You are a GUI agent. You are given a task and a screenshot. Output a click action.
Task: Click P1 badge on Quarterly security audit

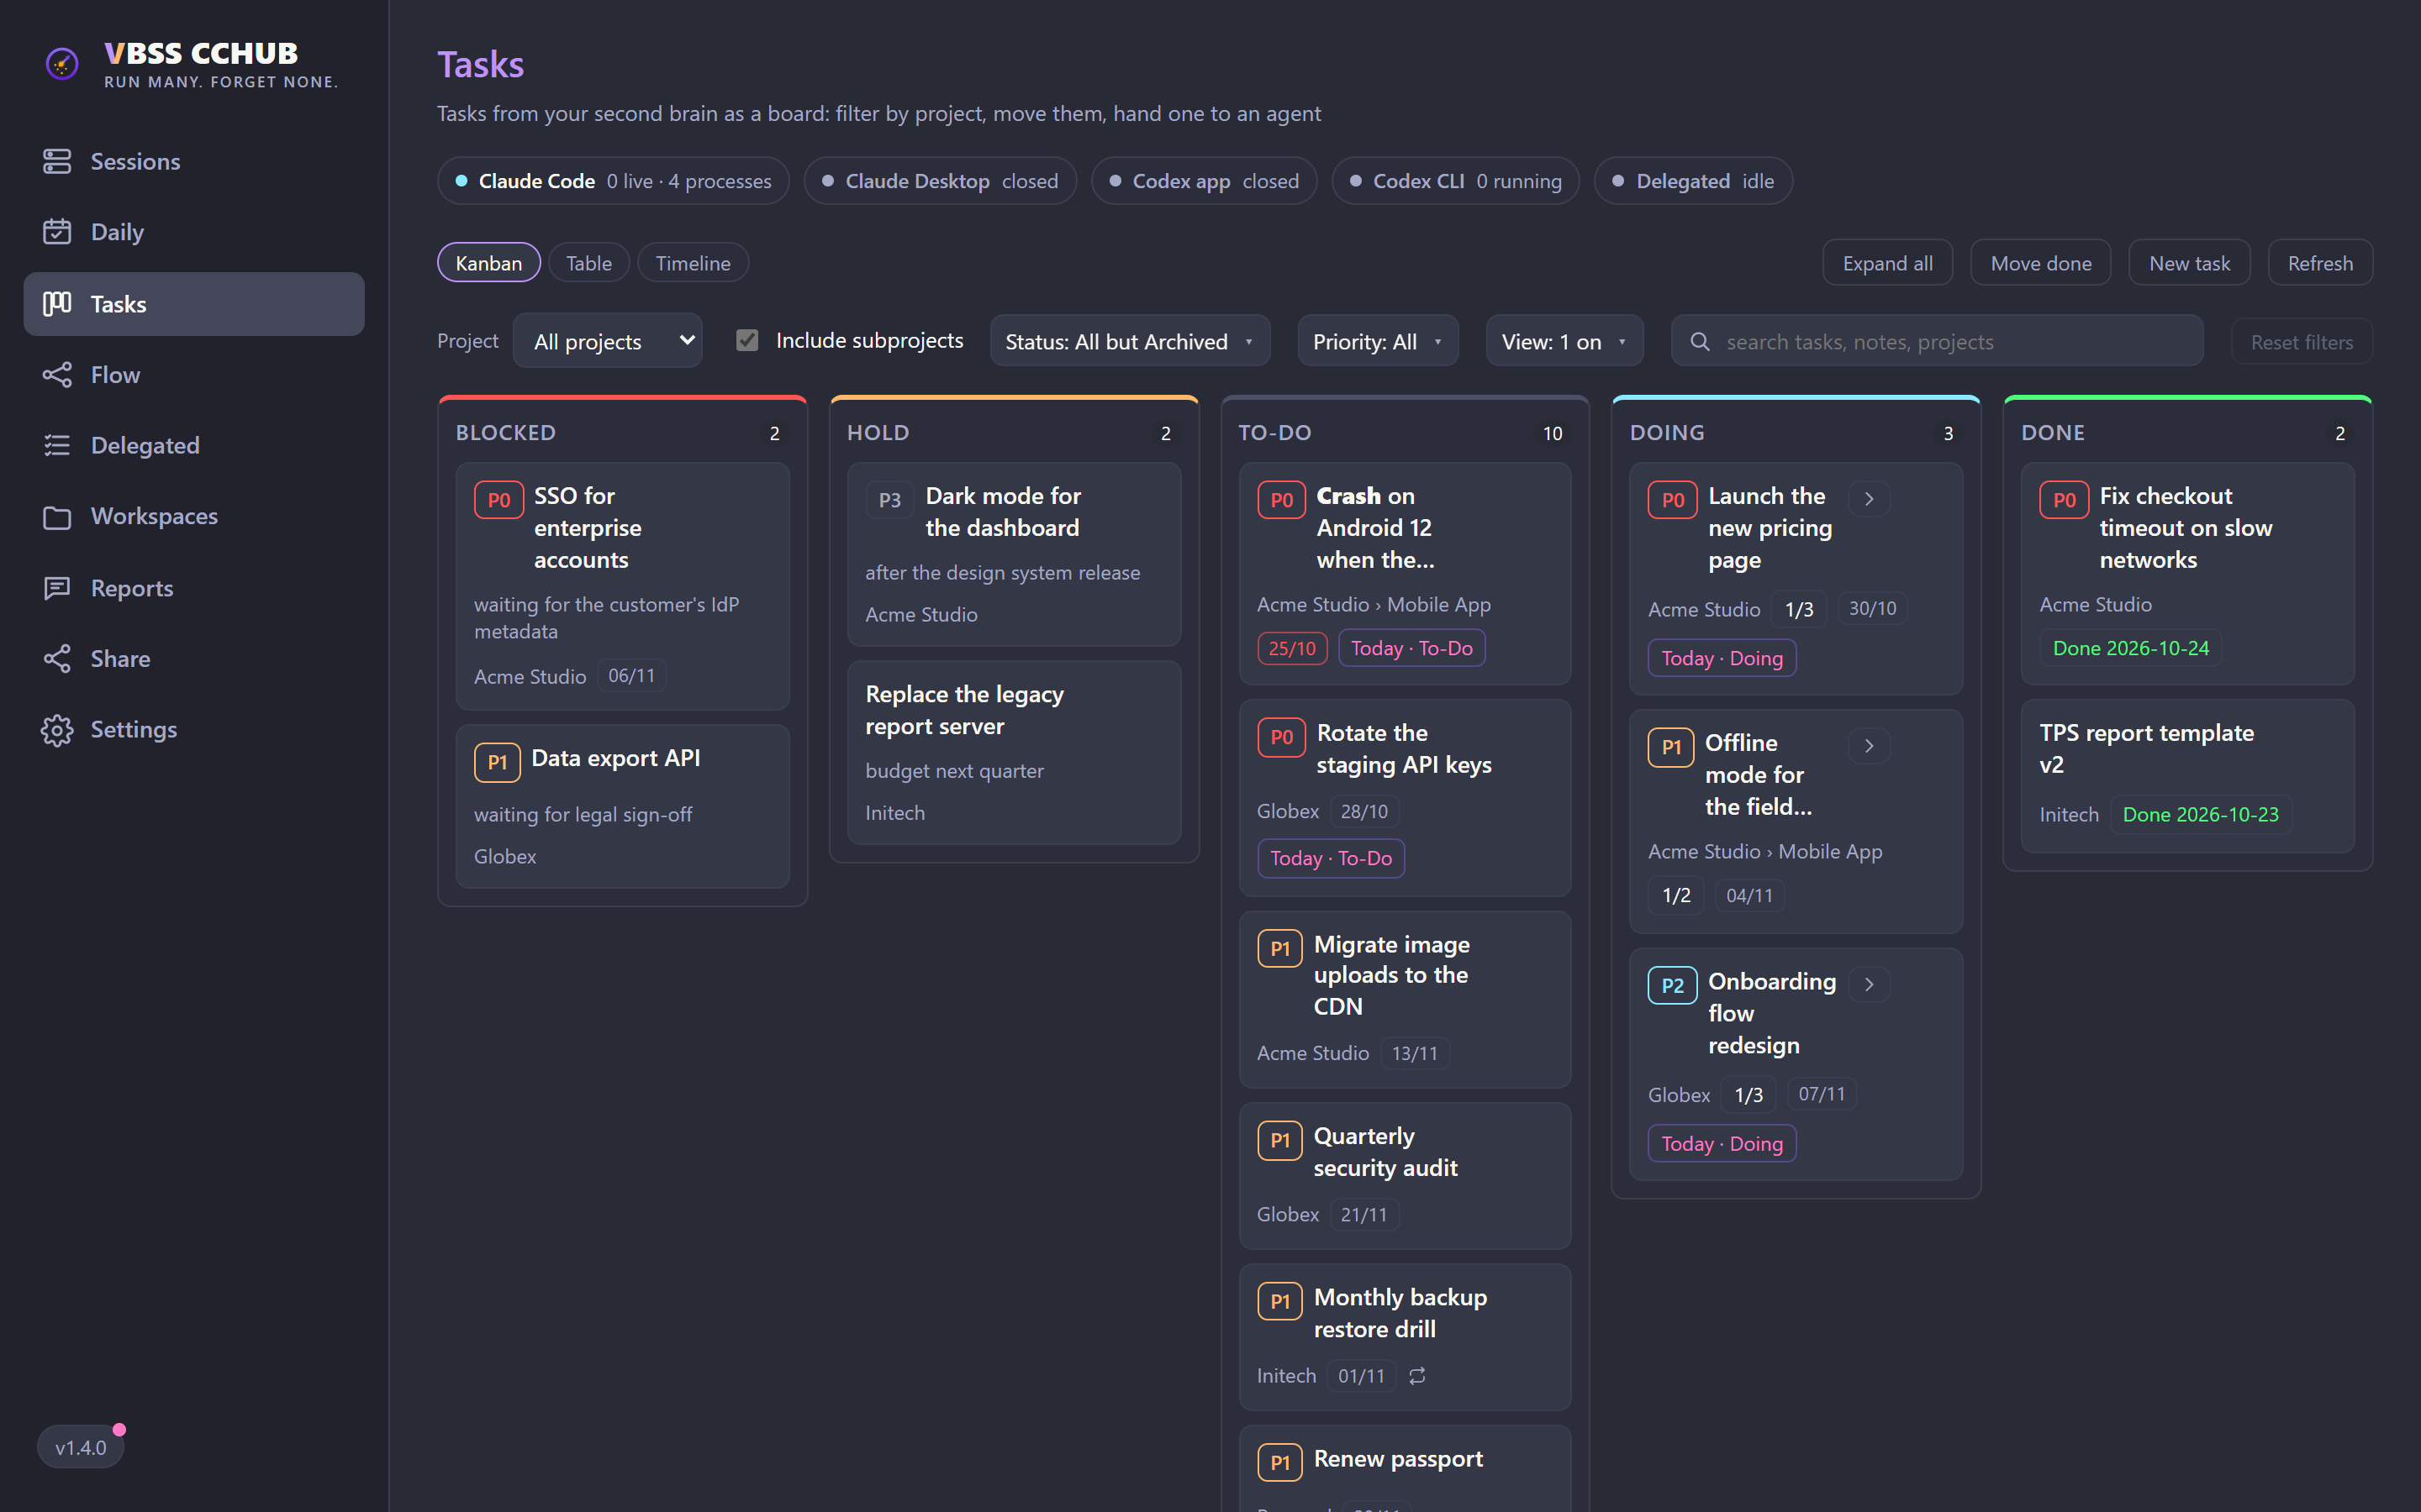pos(1280,1140)
